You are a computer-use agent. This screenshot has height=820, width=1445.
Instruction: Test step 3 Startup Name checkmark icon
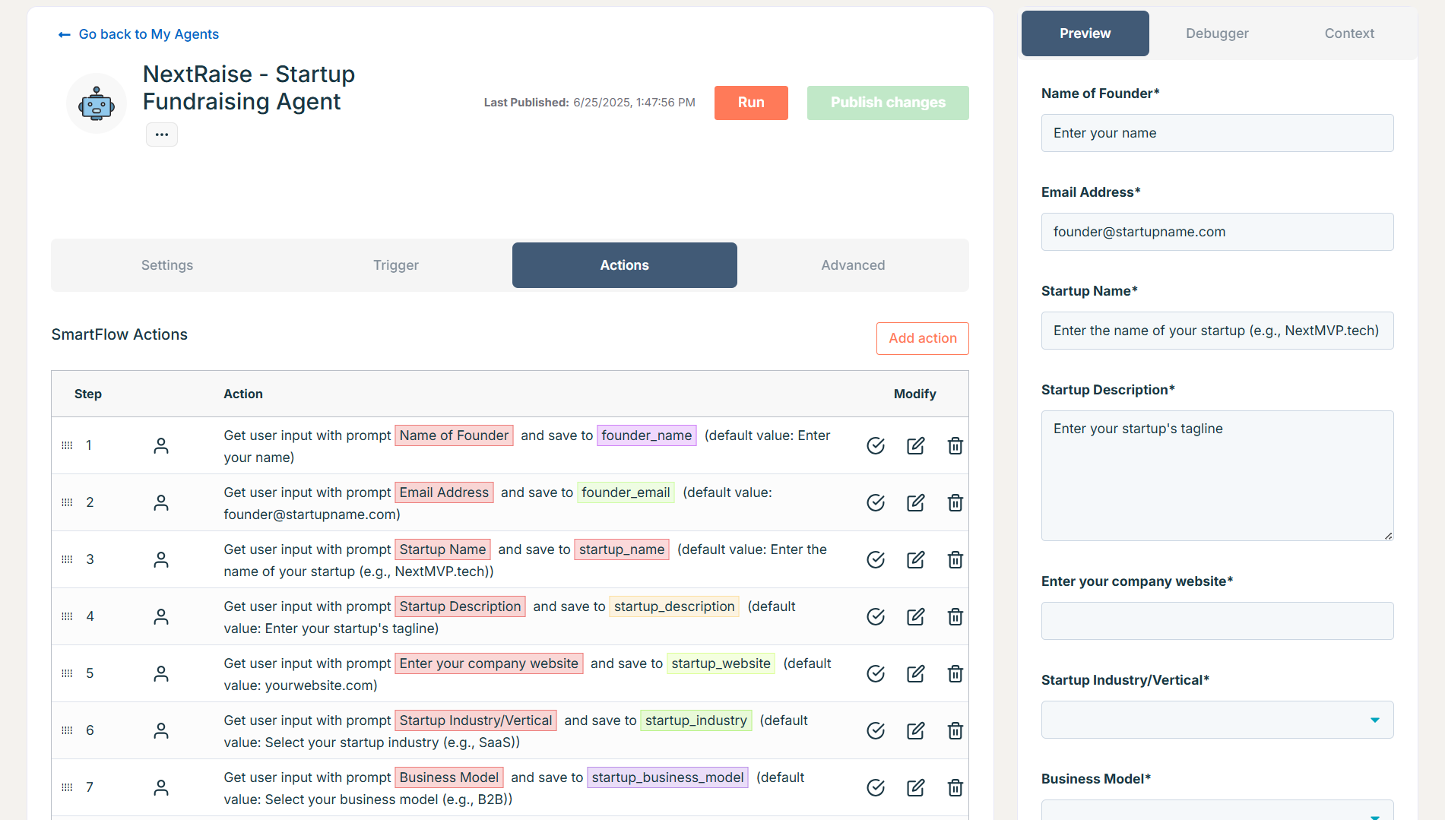pos(876,560)
